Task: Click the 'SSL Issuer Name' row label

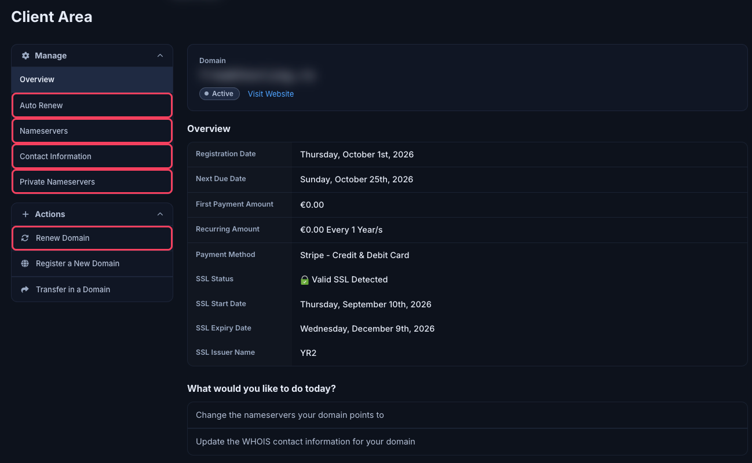Action: click(x=225, y=352)
